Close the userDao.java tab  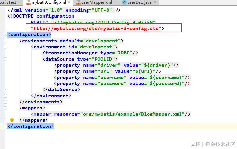tap(155, 2)
